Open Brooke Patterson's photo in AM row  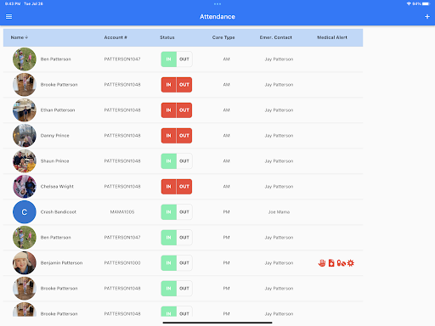tap(25, 85)
